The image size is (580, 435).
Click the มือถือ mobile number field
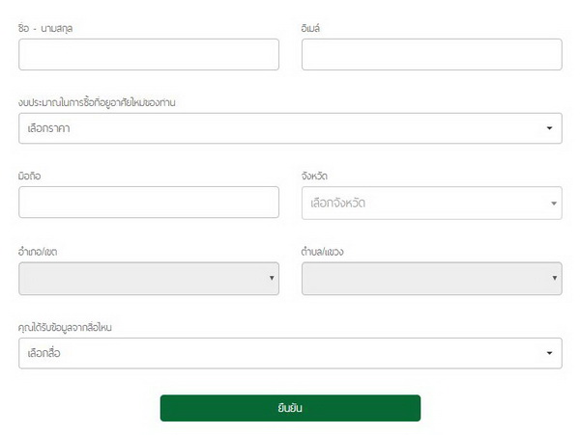pos(148,203)
